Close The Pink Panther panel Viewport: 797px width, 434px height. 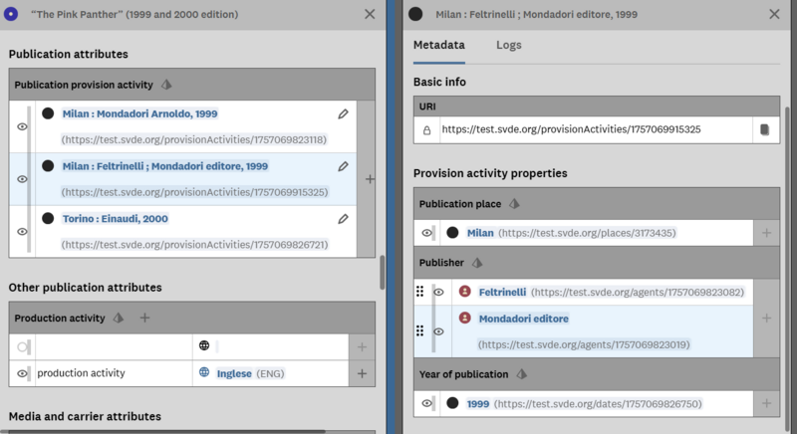[370, 14]
